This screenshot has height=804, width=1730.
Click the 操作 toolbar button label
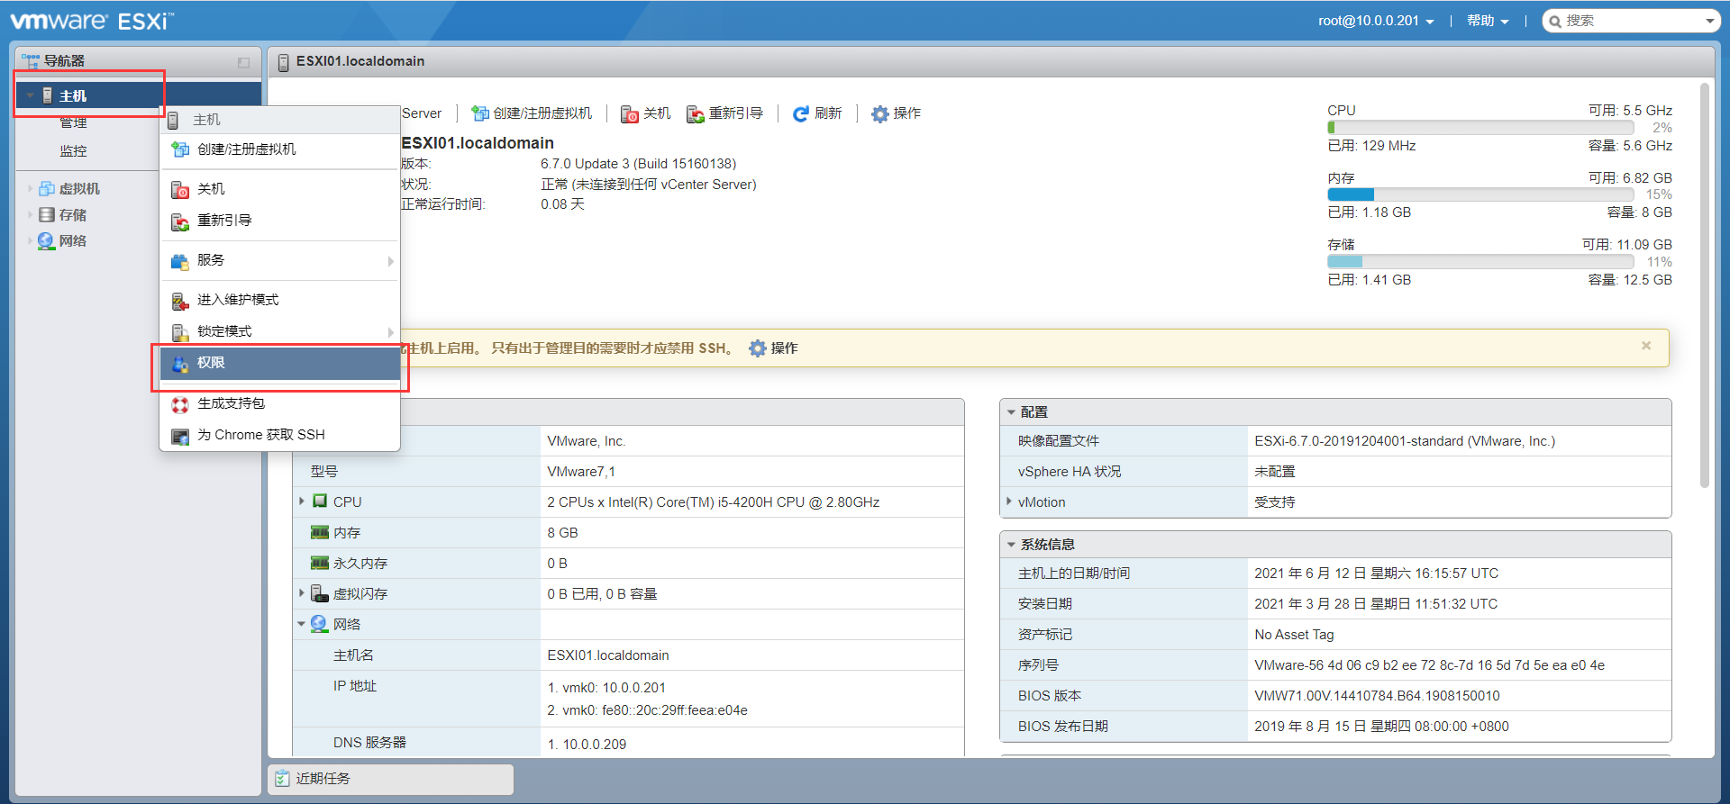906,113
